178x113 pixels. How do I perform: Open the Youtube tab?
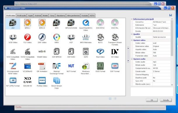coord(85,16)
